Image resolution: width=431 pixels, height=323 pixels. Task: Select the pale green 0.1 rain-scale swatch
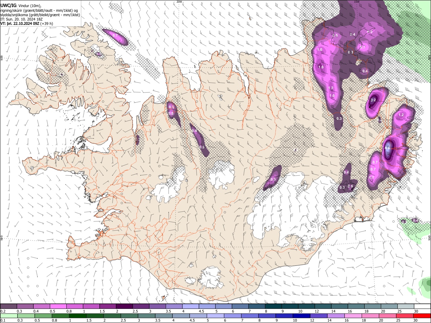point(9,316)
